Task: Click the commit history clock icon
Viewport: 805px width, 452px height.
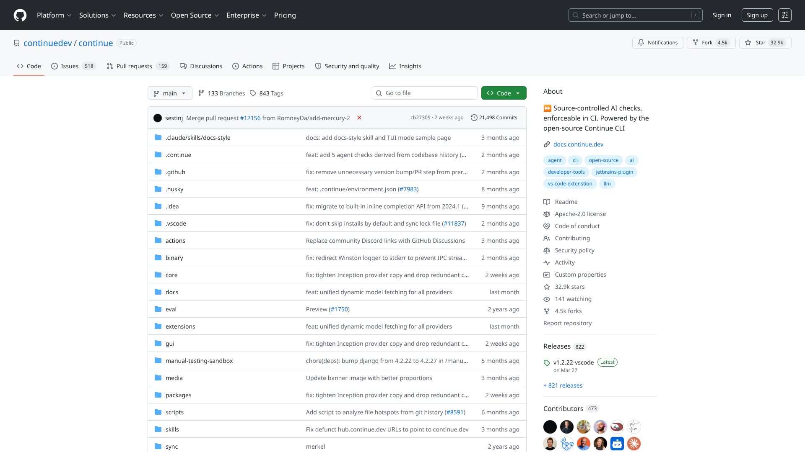Action: pyautogui.click(x=474, y=118)
